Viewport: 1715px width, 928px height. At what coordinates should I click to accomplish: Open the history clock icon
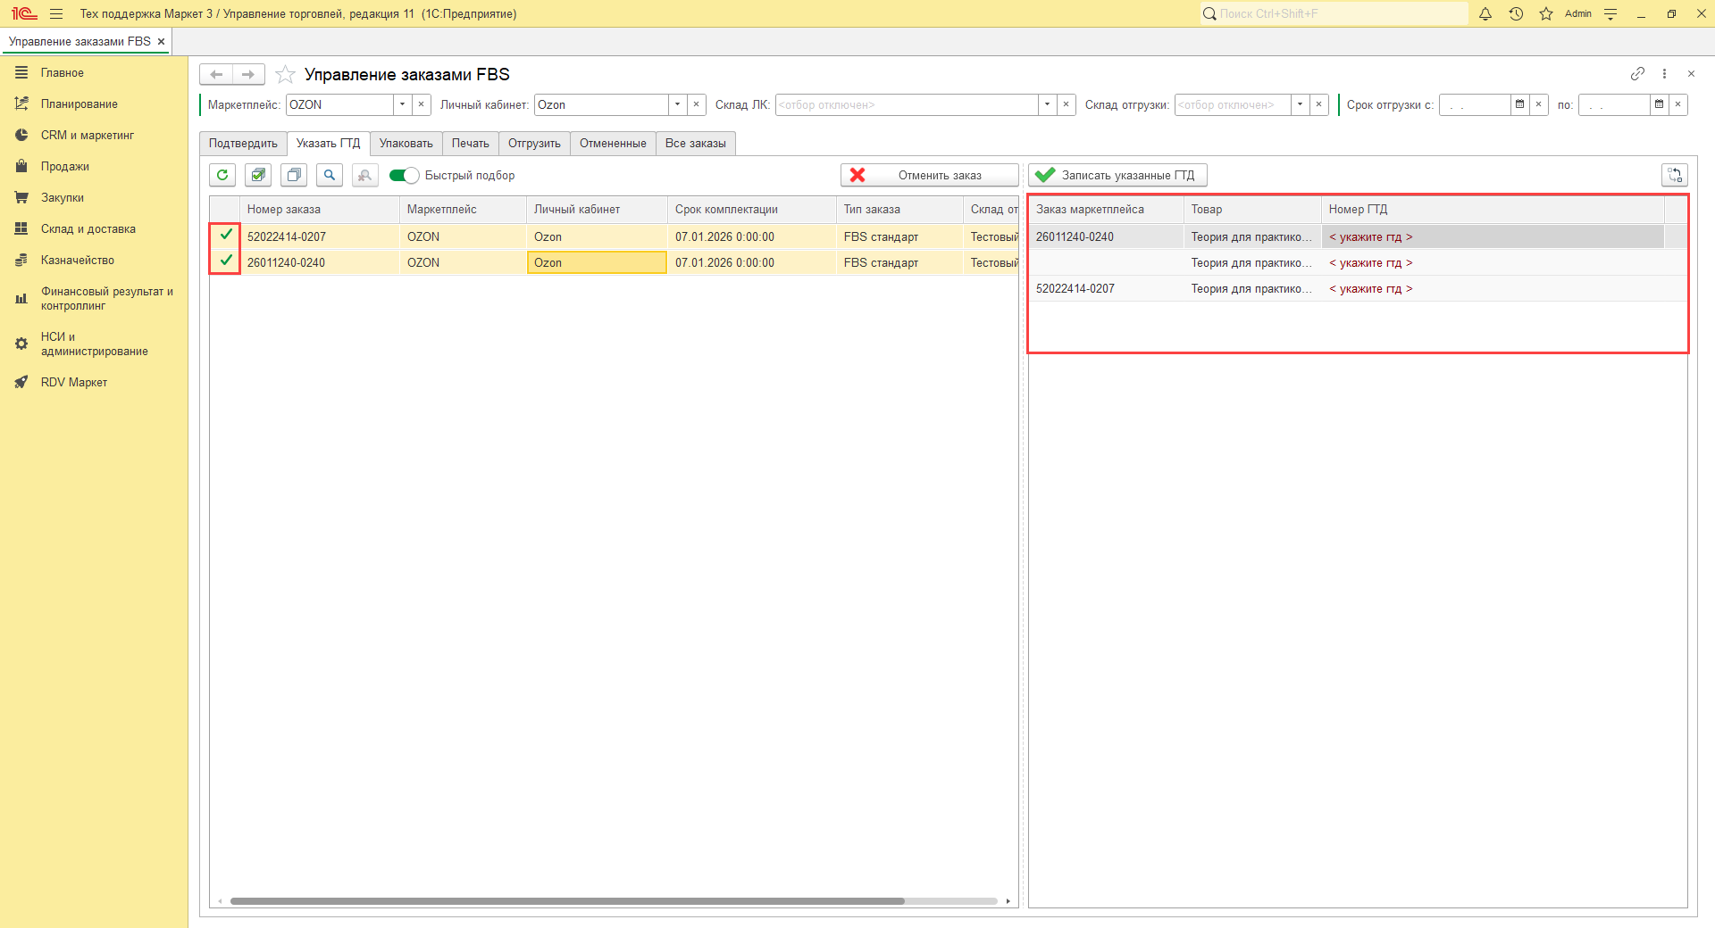1516,13
